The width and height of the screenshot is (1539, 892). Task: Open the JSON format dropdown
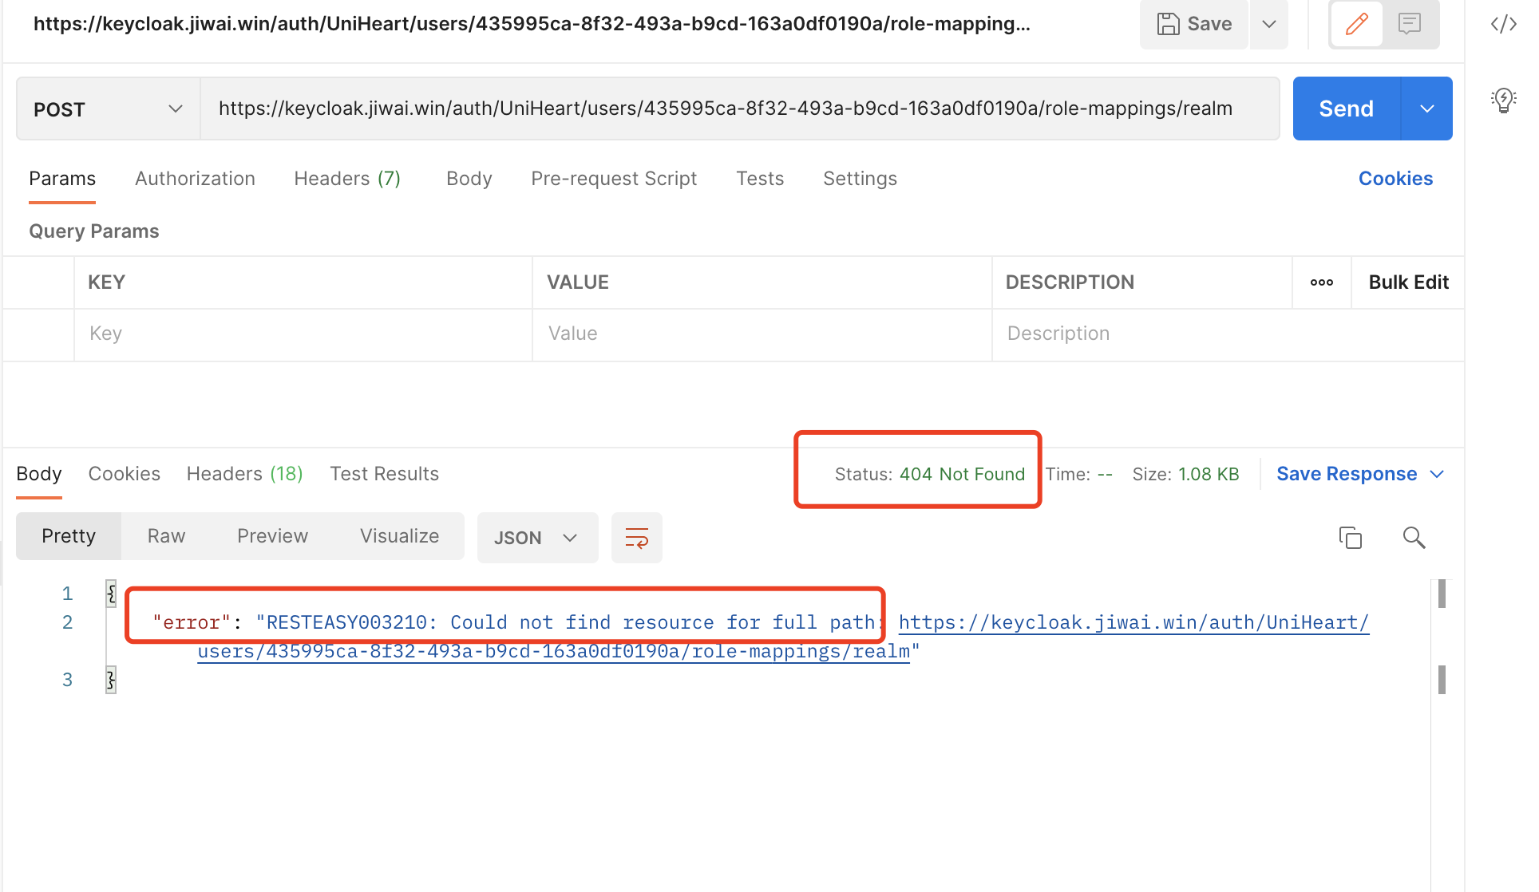point(536,537)
